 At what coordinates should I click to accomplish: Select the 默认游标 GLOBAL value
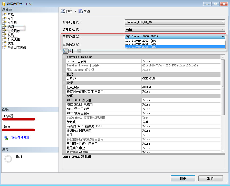tap(181, 87)
